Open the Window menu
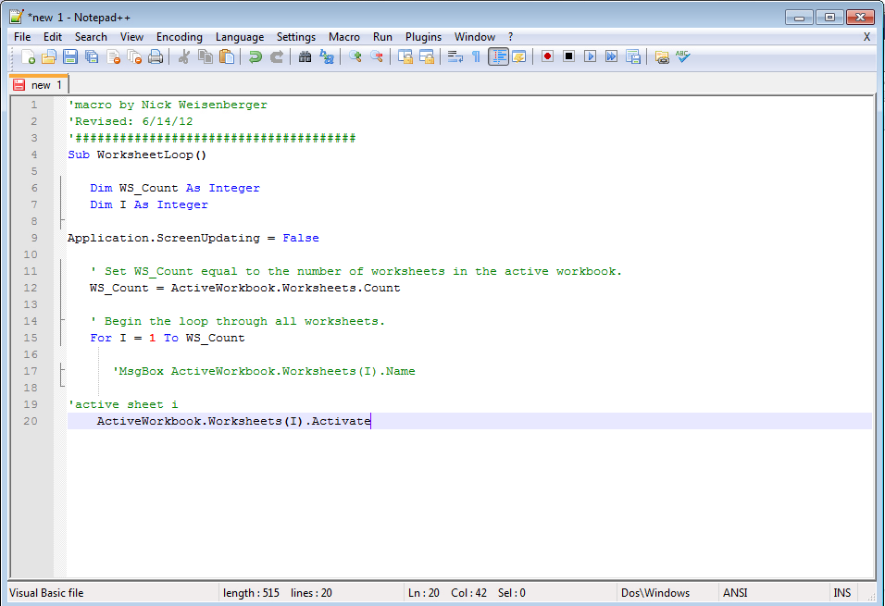The width and height of the screenshot is (885, 606). (475, 37)
